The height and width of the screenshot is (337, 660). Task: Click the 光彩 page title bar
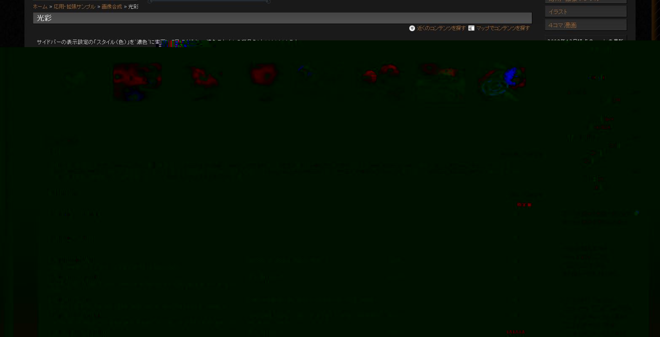coord(282,18)
